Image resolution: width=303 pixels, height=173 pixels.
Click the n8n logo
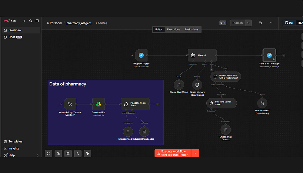[10, 21]
